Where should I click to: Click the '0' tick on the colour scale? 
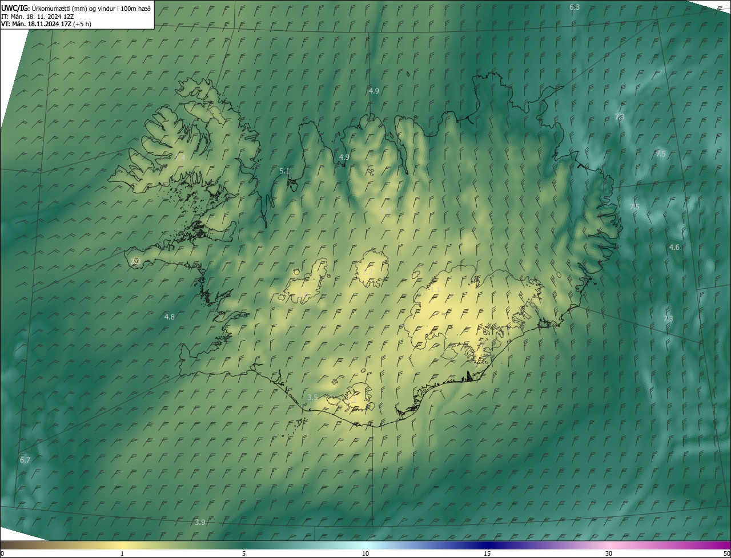pyautogui.click(x=2, y=553)
